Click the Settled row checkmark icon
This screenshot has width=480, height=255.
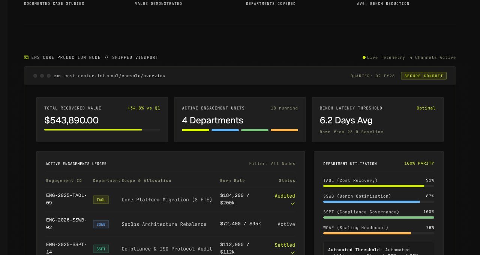pyautogui.click(x=293, y=253)
